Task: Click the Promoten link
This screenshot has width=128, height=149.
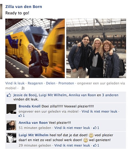Action: tap(66, 83)
